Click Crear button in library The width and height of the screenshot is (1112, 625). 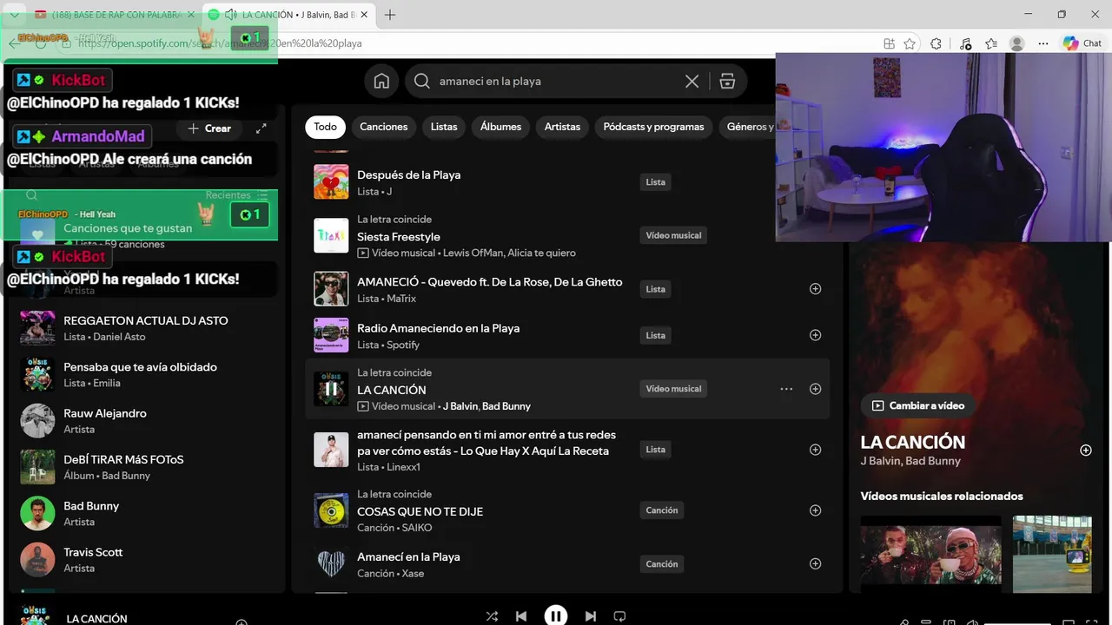tap(208, 128)
